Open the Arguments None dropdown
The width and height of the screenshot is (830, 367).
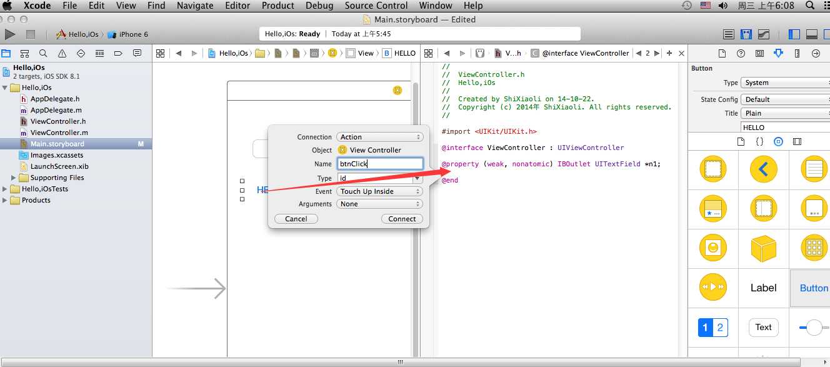tap(380, 204)
